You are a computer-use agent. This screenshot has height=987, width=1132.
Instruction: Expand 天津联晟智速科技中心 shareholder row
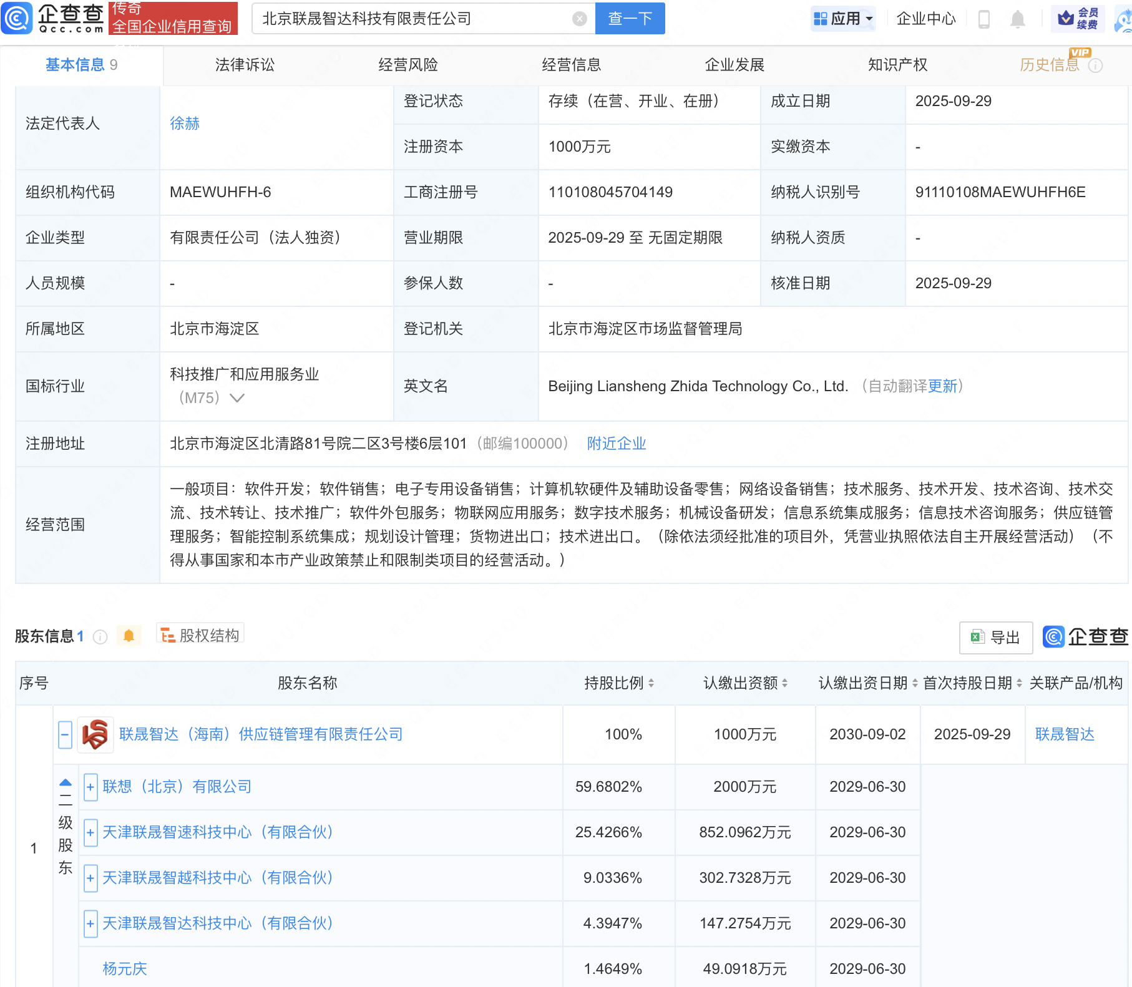[x=90, y=832]
